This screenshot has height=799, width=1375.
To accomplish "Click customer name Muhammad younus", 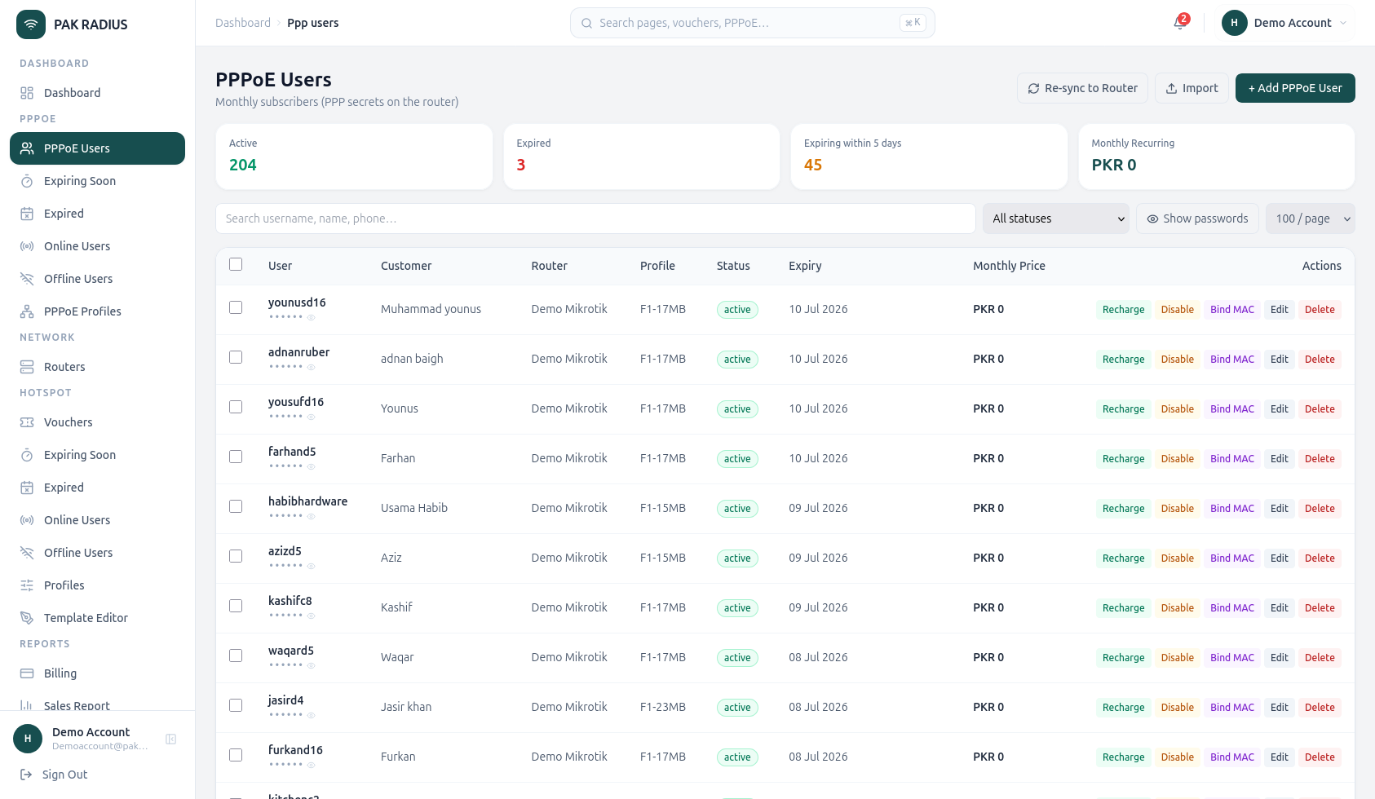I will [431, 309].
